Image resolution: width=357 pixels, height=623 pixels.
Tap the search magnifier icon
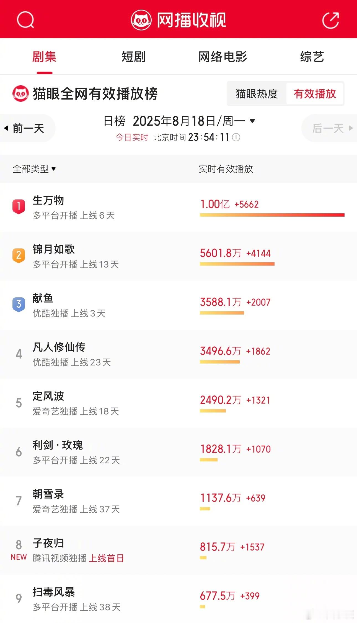point(25,20)
